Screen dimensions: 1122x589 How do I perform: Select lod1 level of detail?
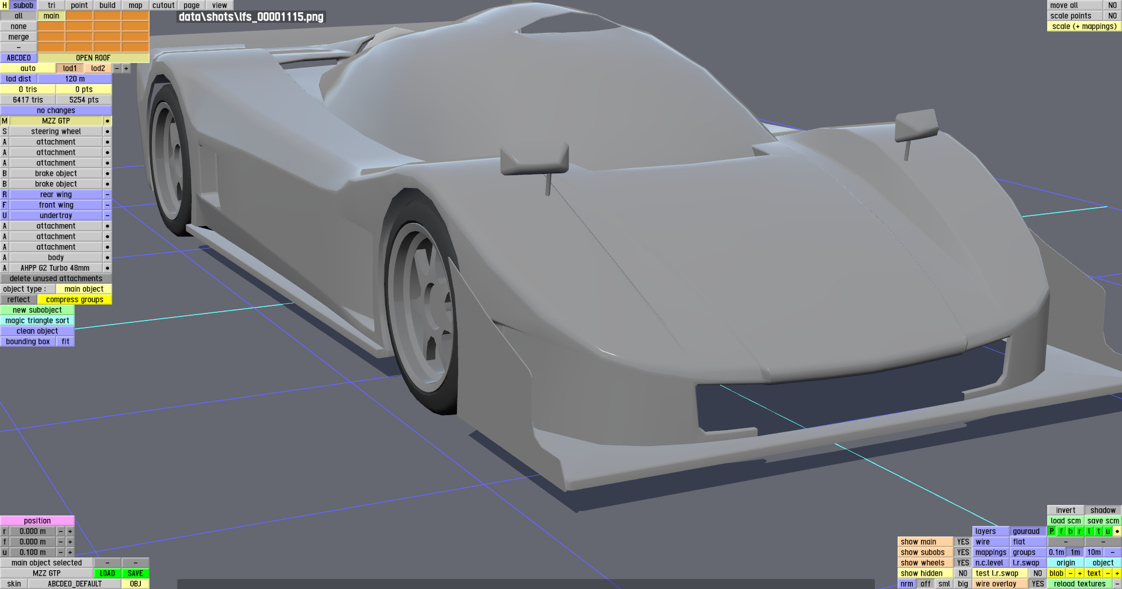(x=70, y=68)
